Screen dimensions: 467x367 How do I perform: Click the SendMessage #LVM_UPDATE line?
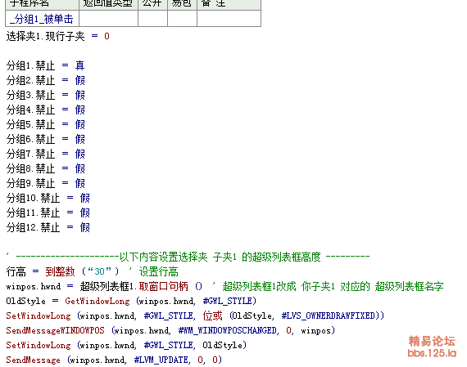114,360
